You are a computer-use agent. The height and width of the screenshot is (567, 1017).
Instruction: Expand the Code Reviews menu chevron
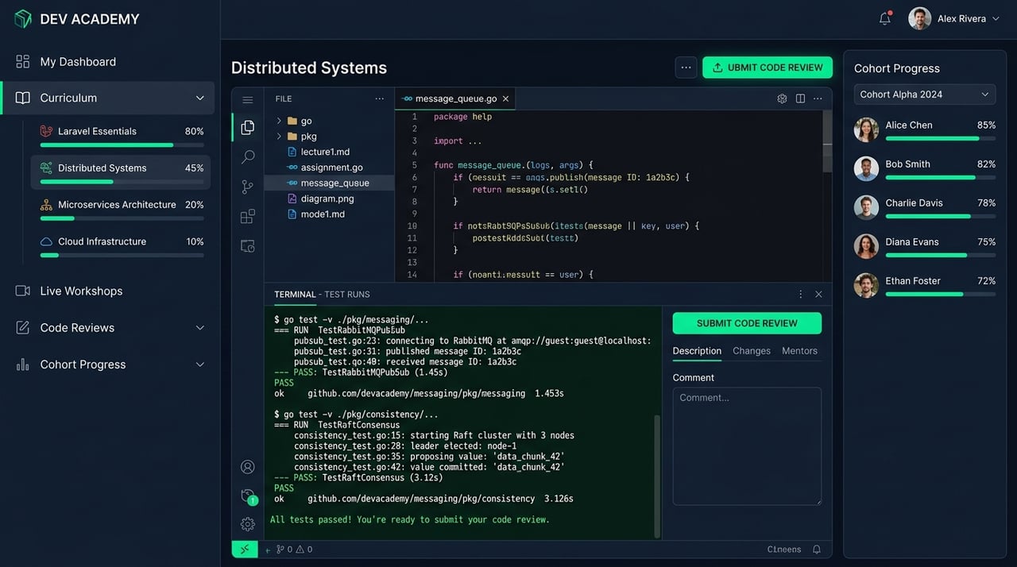(x=199, y=327)
